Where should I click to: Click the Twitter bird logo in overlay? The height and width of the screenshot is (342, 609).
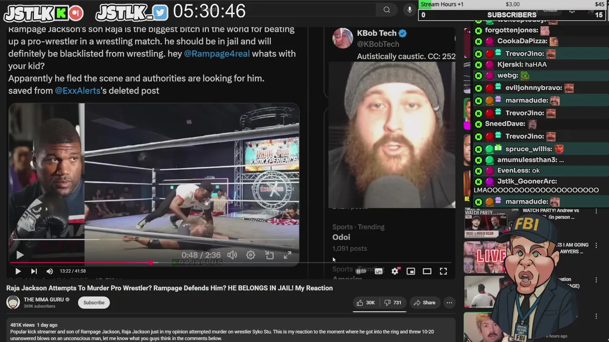(x=160, y=13)
